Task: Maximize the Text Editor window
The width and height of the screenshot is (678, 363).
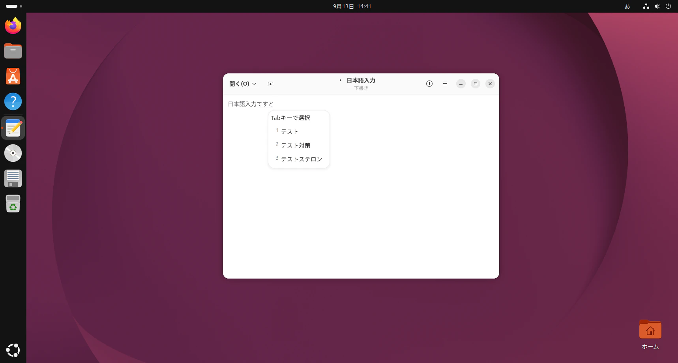Action: click(x=476, y=84)
